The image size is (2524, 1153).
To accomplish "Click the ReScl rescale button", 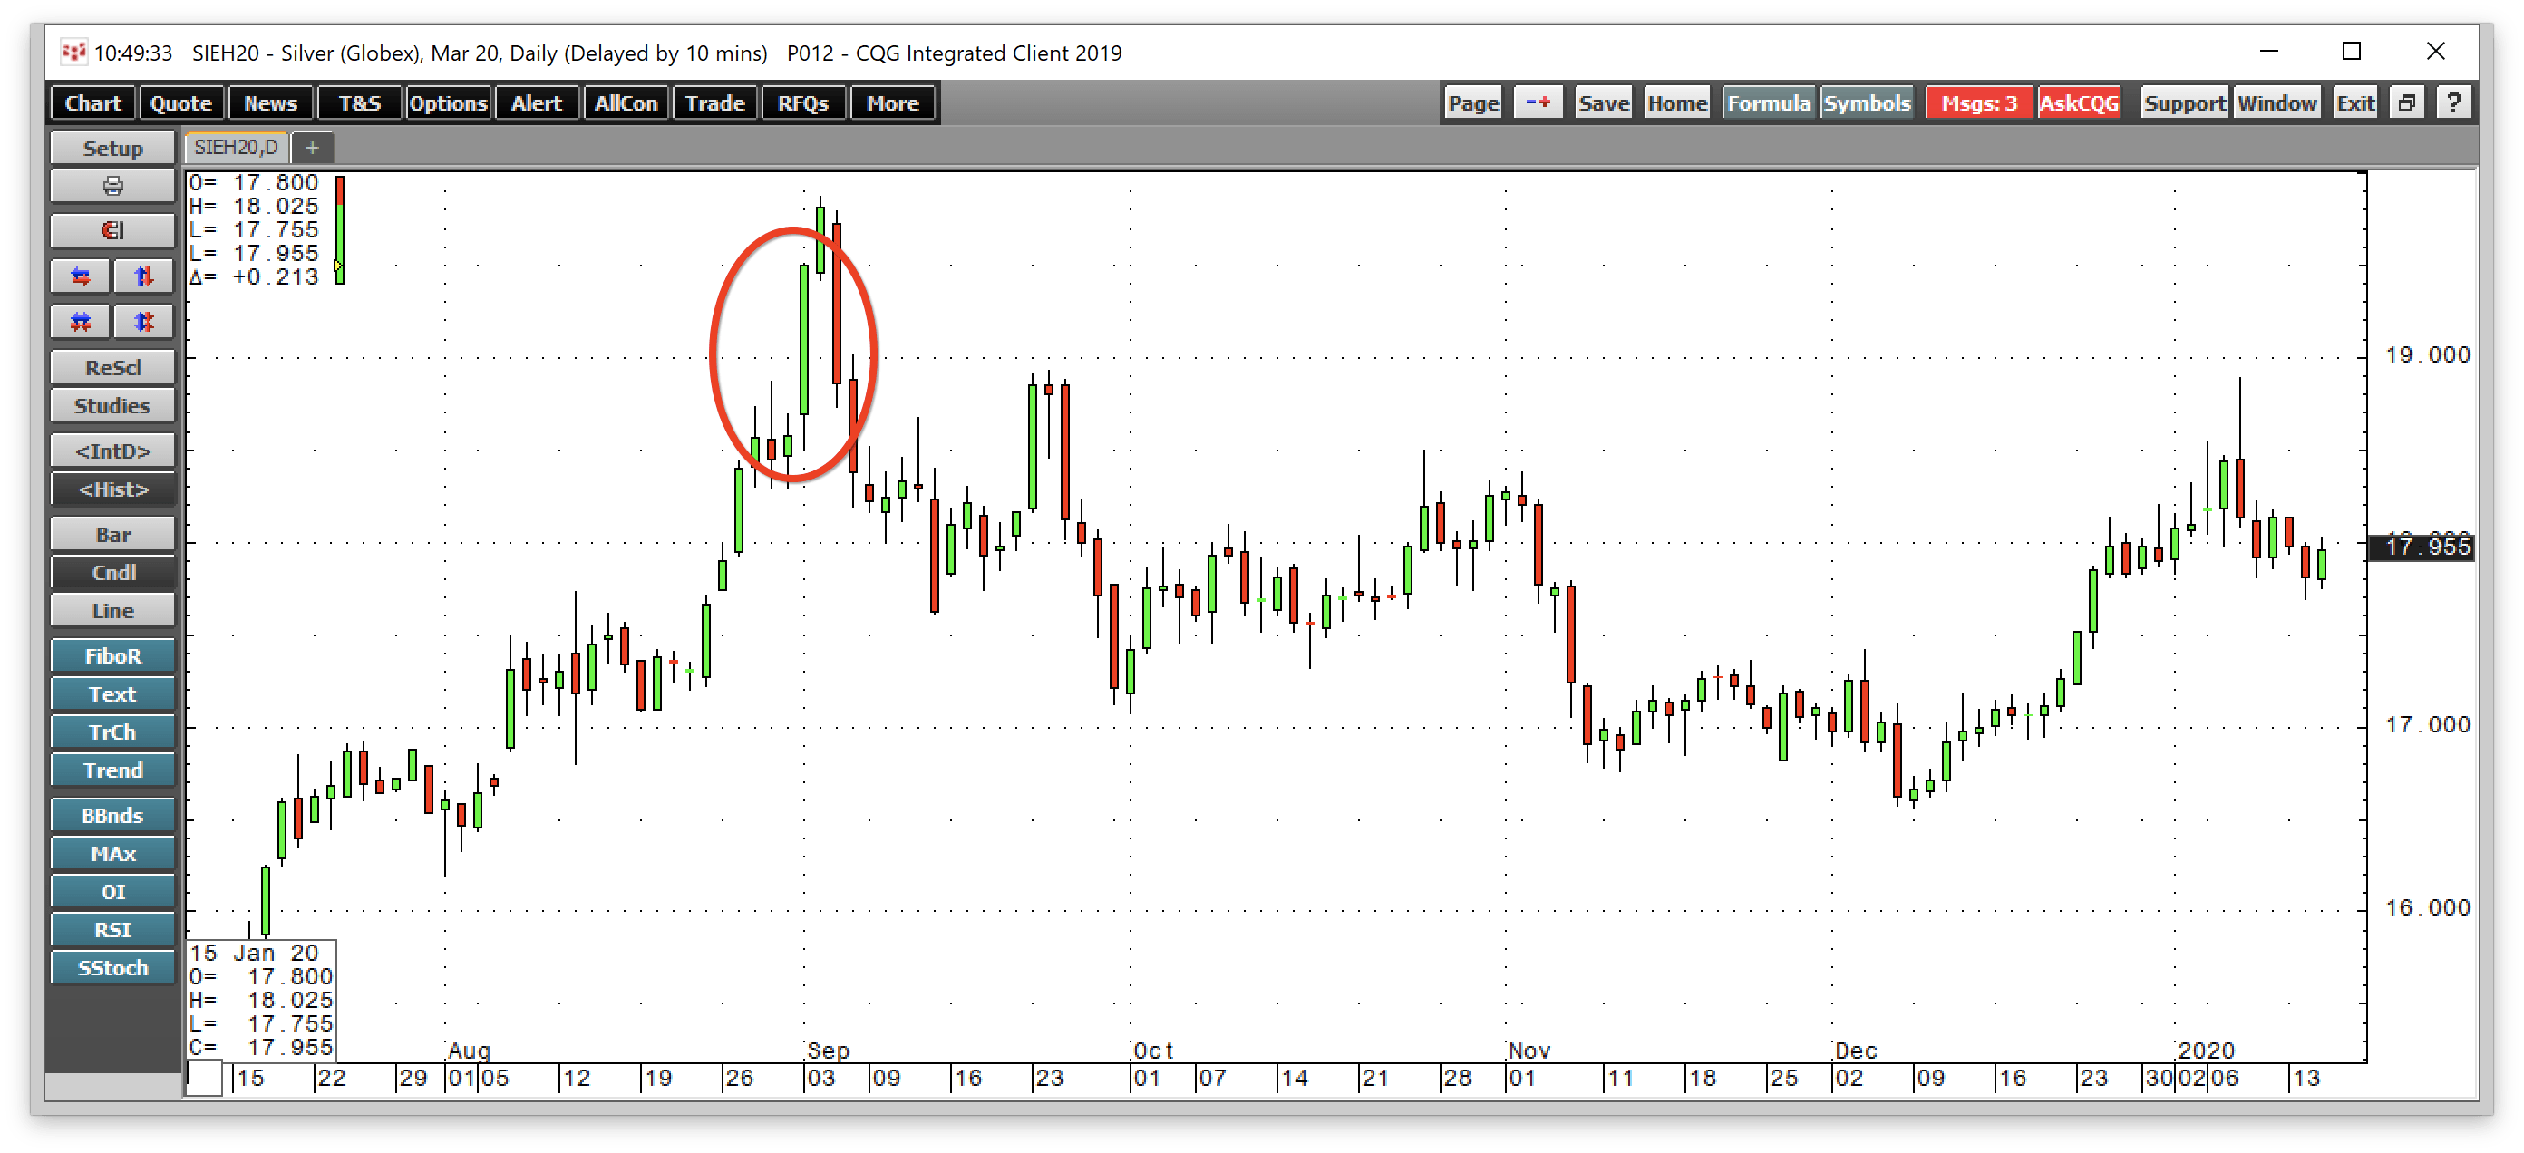I will (x=112, y=366).
